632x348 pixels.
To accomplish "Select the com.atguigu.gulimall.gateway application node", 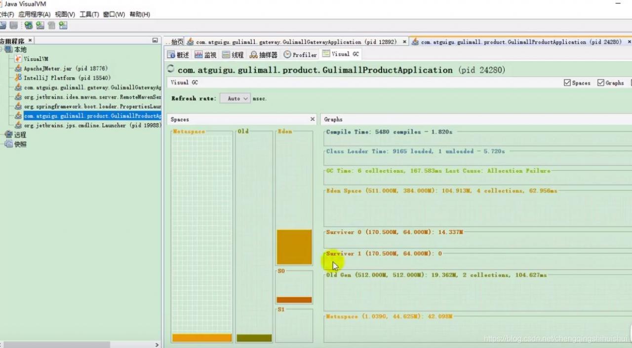I will (x=92, y=88).
